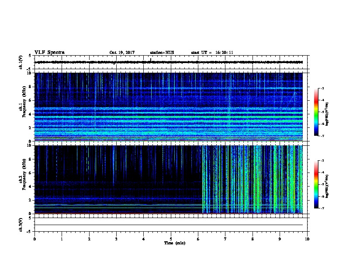Click the start UT value "16:20:11"
The width and height of the screenshot is (346, 268).
coord(224,53)
